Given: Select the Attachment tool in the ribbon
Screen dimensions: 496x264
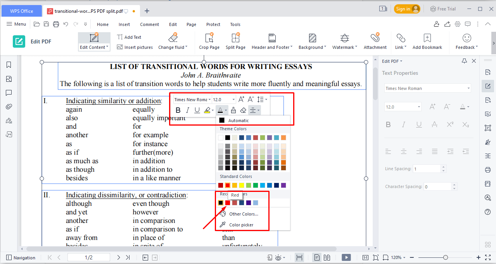Looking at the screenshot, I should [375, 41].
